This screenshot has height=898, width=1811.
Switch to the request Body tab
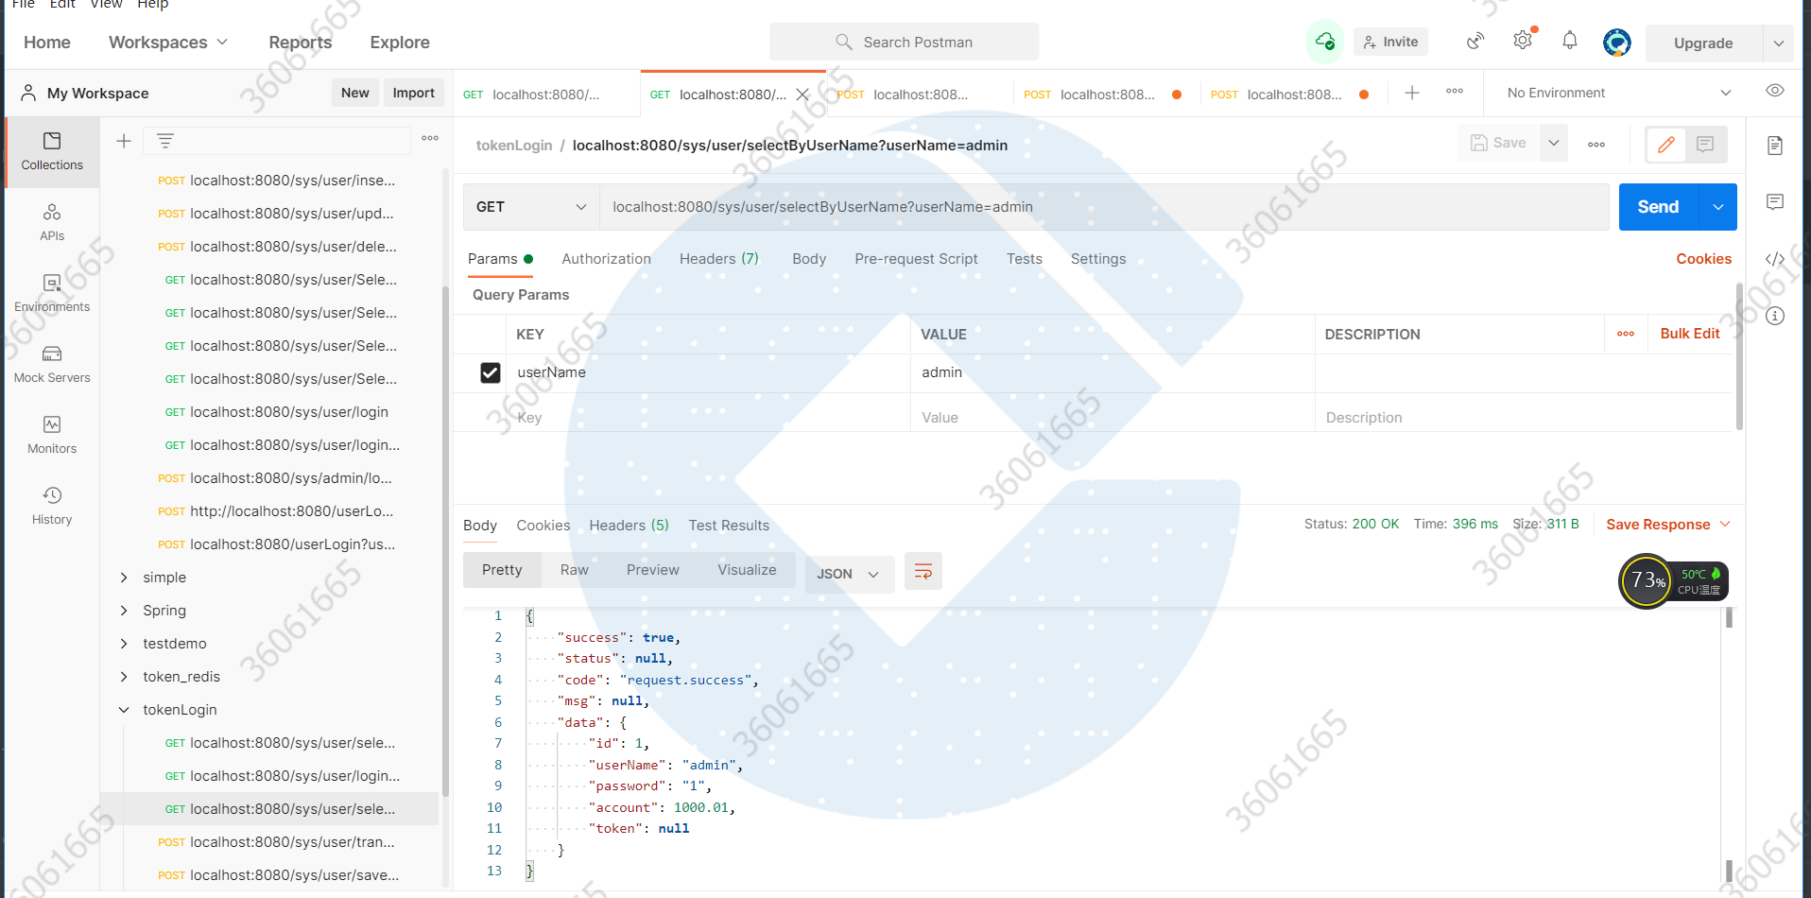pyautogui.click(x=809, y=259)
